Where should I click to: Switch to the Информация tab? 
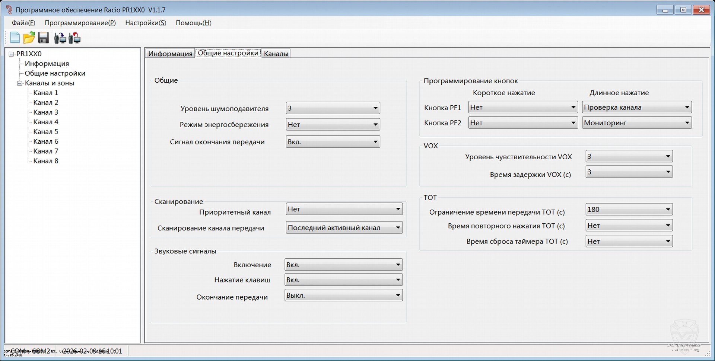click(x=170, y=54)
